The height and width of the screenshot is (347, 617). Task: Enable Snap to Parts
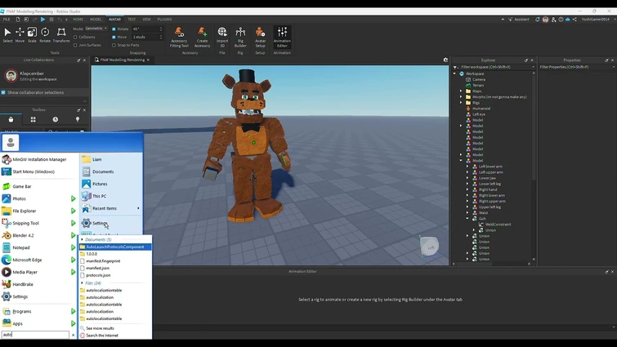pos(114,45)
